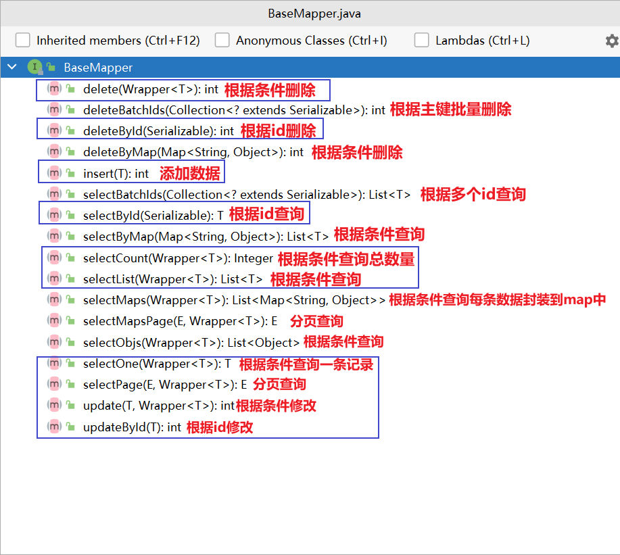
Task: Click the method icon beside selectObjs
Action: pos(54,342)
